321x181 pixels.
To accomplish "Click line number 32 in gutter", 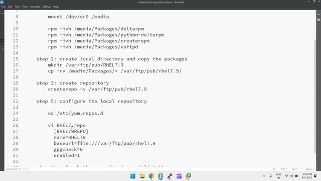I will 16,162.
